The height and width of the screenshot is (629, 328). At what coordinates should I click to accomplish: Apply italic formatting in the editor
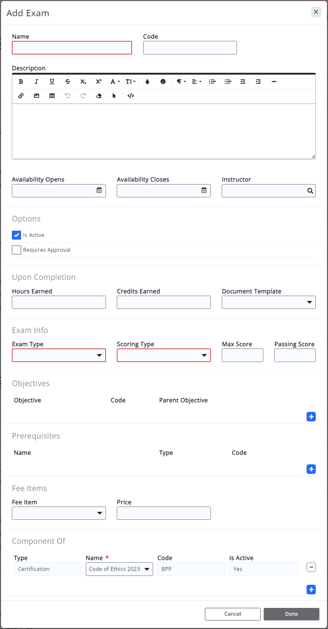click(36, 82)
